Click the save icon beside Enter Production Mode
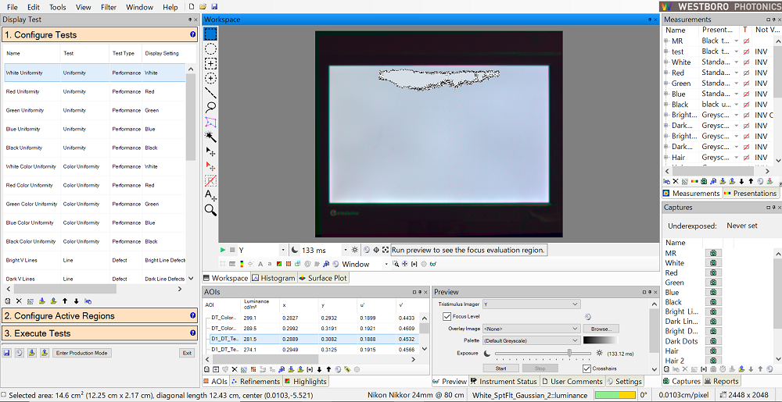This screenshot has width=782, height=402. click(x=8, y=353)
